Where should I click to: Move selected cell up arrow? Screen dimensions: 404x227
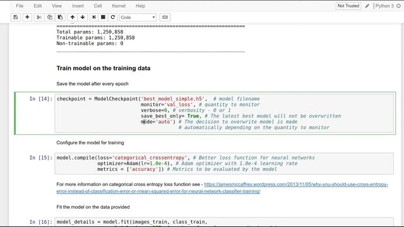coord(73,17)
